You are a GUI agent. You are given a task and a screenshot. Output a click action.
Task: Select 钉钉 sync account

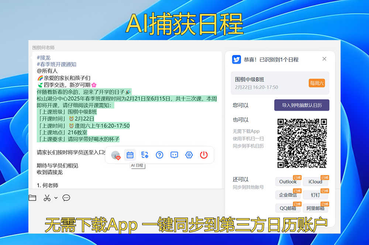tap(315, 195)
